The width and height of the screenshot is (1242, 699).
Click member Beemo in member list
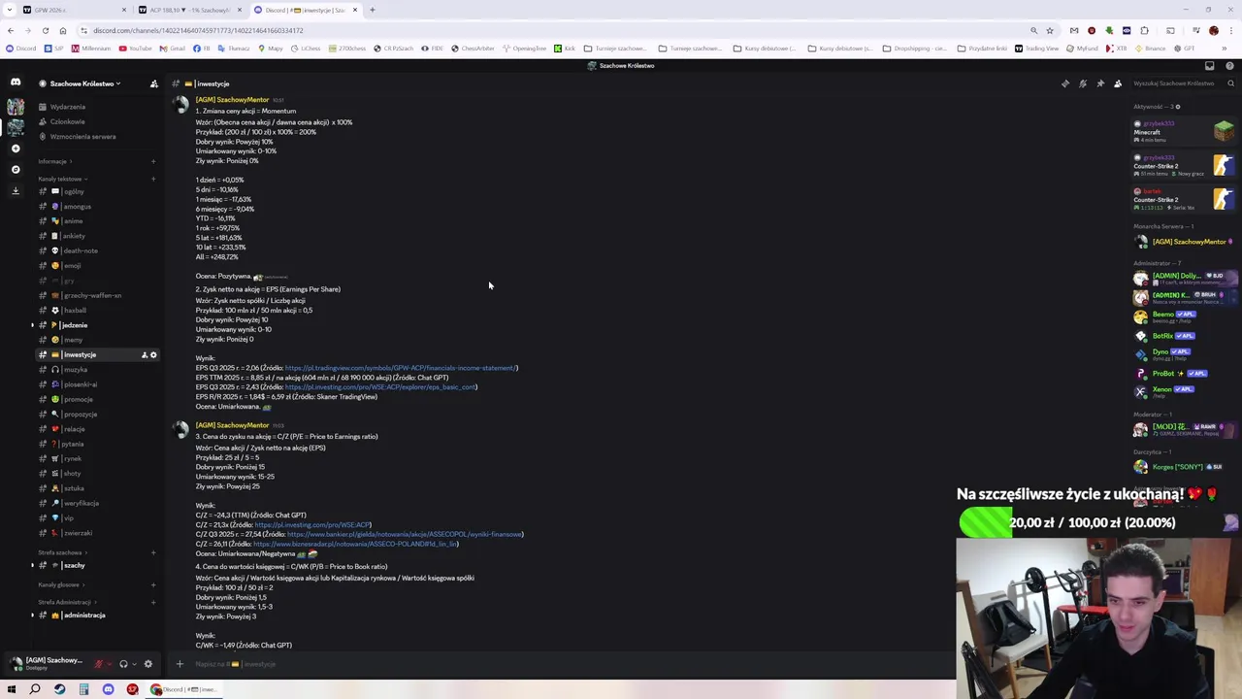[x=1182, y=316]
